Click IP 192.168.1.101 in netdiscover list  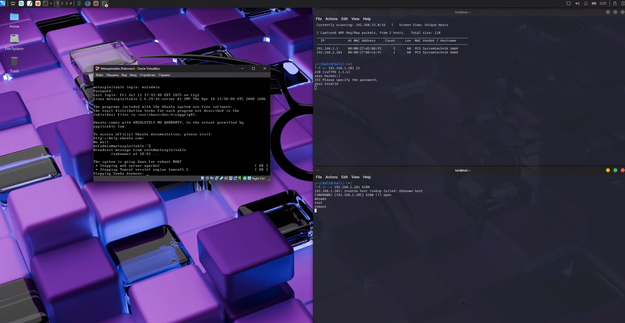[329, 52]
